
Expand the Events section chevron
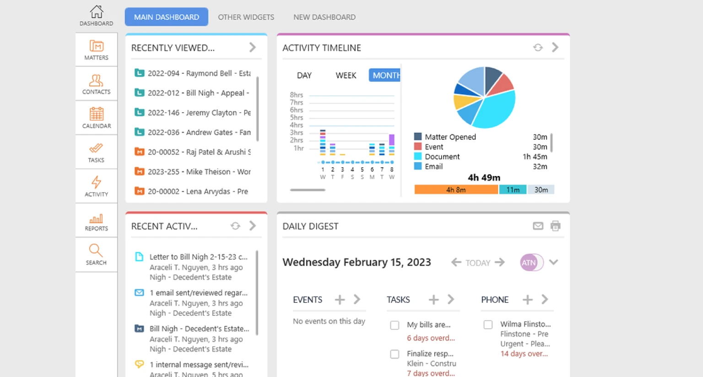(357, 300)
